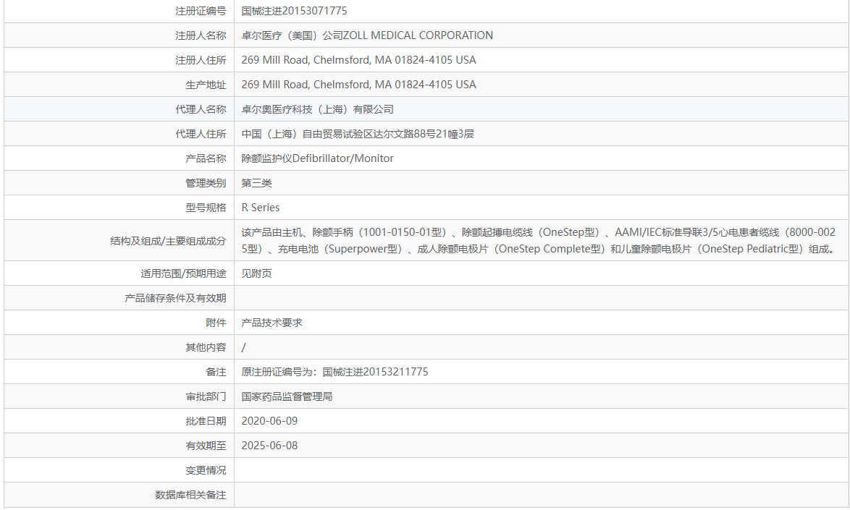
Task: Select expiry date 2025-06-08
Action: [x=269, y=446]
